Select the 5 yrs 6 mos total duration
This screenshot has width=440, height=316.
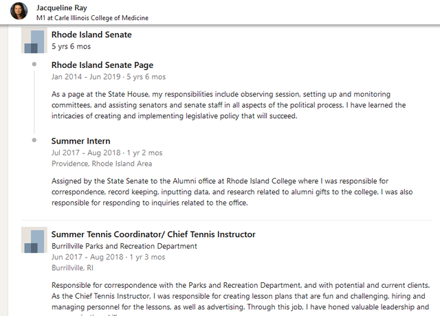coord(71,46)
